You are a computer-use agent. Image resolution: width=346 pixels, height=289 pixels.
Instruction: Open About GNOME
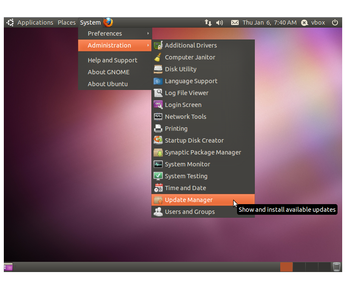[x=115, y=72]
